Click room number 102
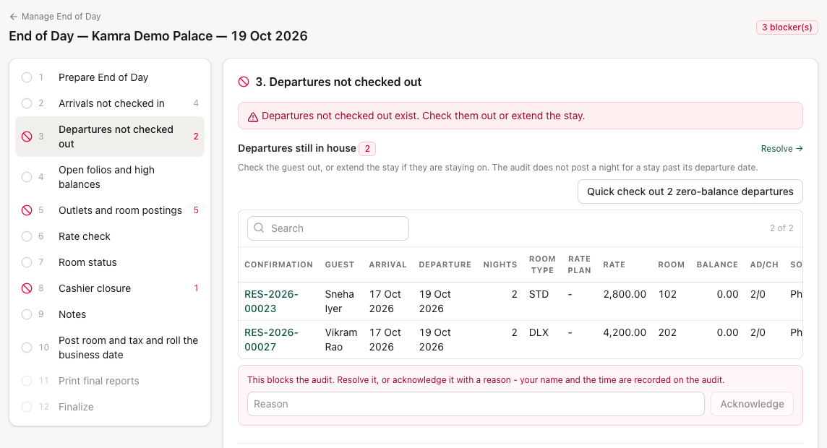The image size is (827, 448). (667, 294)
